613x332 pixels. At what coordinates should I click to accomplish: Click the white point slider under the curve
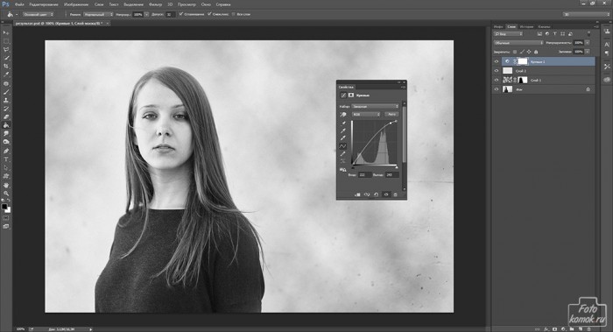[x=396, y=167]
